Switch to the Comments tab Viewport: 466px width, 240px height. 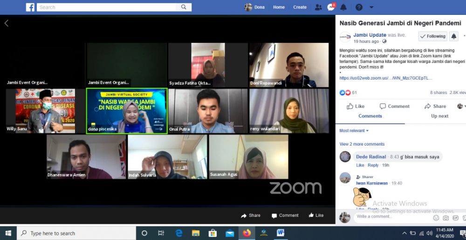tap(370, 116)
